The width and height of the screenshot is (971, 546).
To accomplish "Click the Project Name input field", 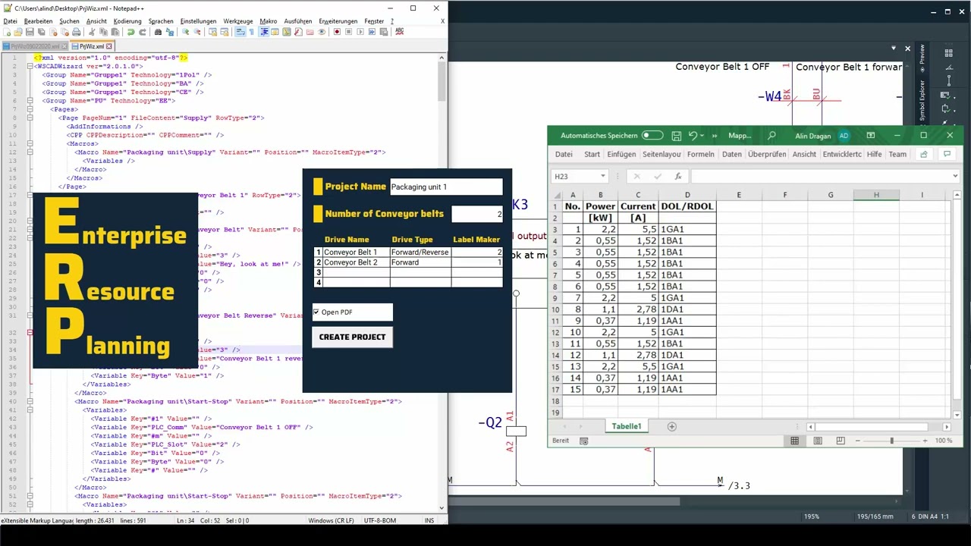I will coord(446,187).
